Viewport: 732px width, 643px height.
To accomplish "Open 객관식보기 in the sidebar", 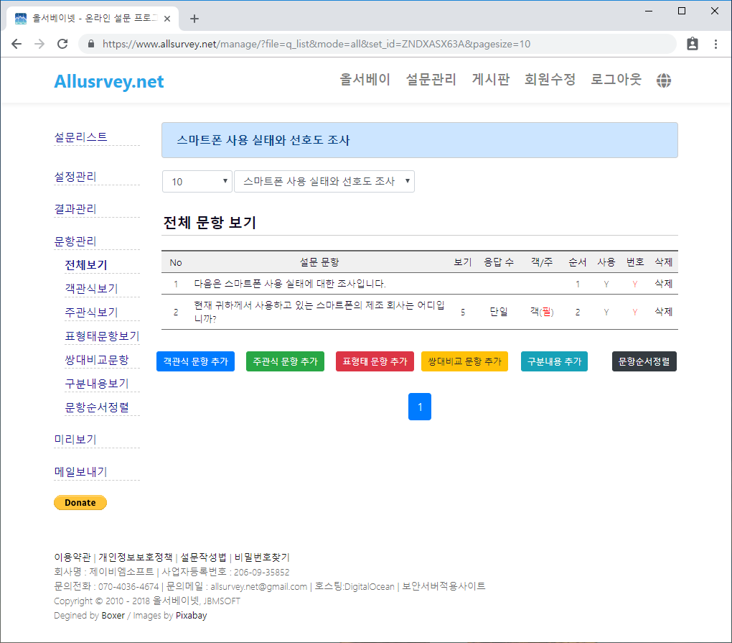I will pyautogui.click(x=91, y=289).
